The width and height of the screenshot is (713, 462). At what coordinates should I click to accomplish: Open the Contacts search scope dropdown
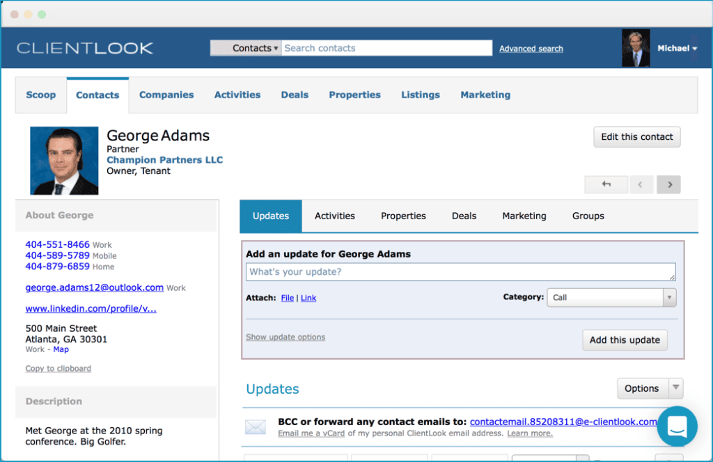246,48
